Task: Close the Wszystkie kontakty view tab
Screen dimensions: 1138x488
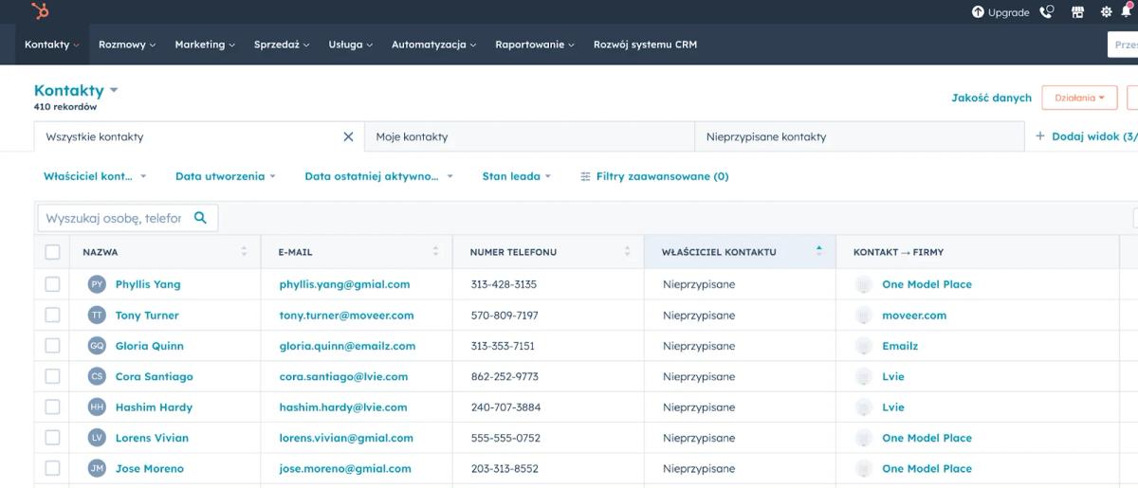Action: click(x=348, y=136)
